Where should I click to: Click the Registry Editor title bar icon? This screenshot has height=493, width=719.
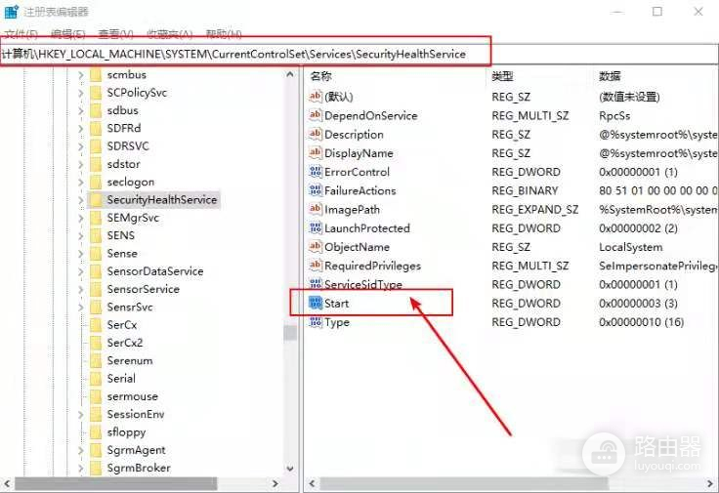click(12, 12)
